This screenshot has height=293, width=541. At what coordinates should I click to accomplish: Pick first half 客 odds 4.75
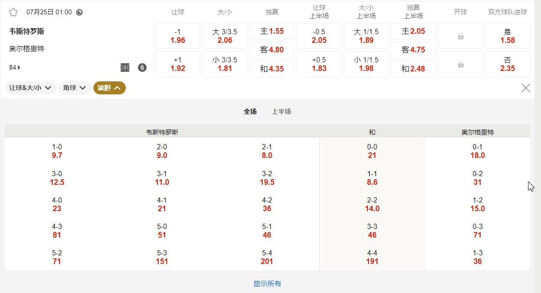coord(413,50)
